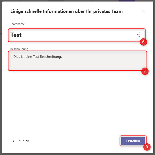Close the private team dialog
The width and height of the screenshot is (155, 155).
(x=143, y=11)
